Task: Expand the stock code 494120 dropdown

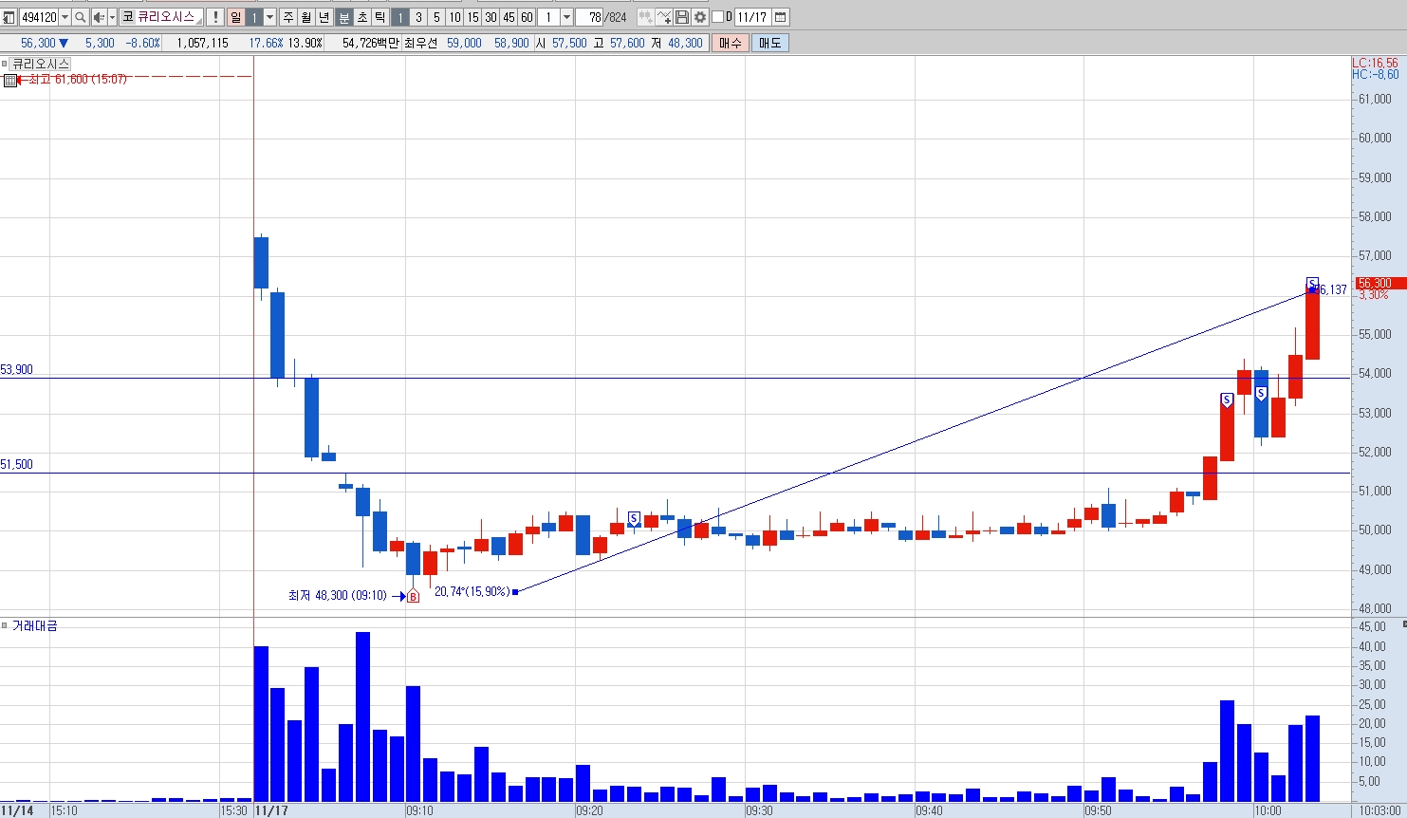Action: coord(65,17)
